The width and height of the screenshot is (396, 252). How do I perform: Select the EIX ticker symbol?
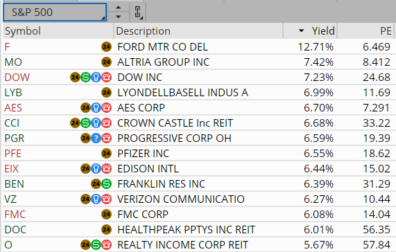coord(12,169)
